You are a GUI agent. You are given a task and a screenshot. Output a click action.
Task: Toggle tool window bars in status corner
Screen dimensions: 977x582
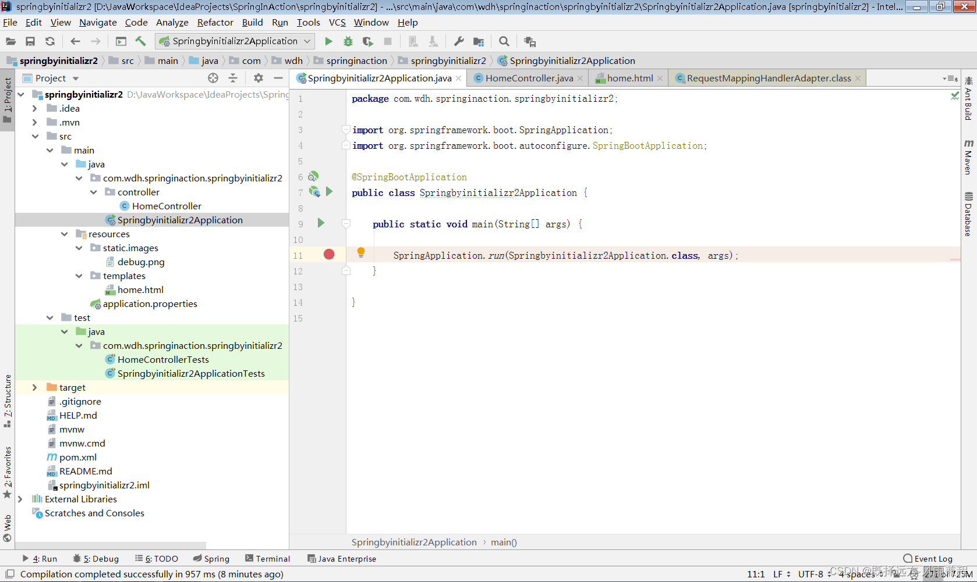(9, 574)
